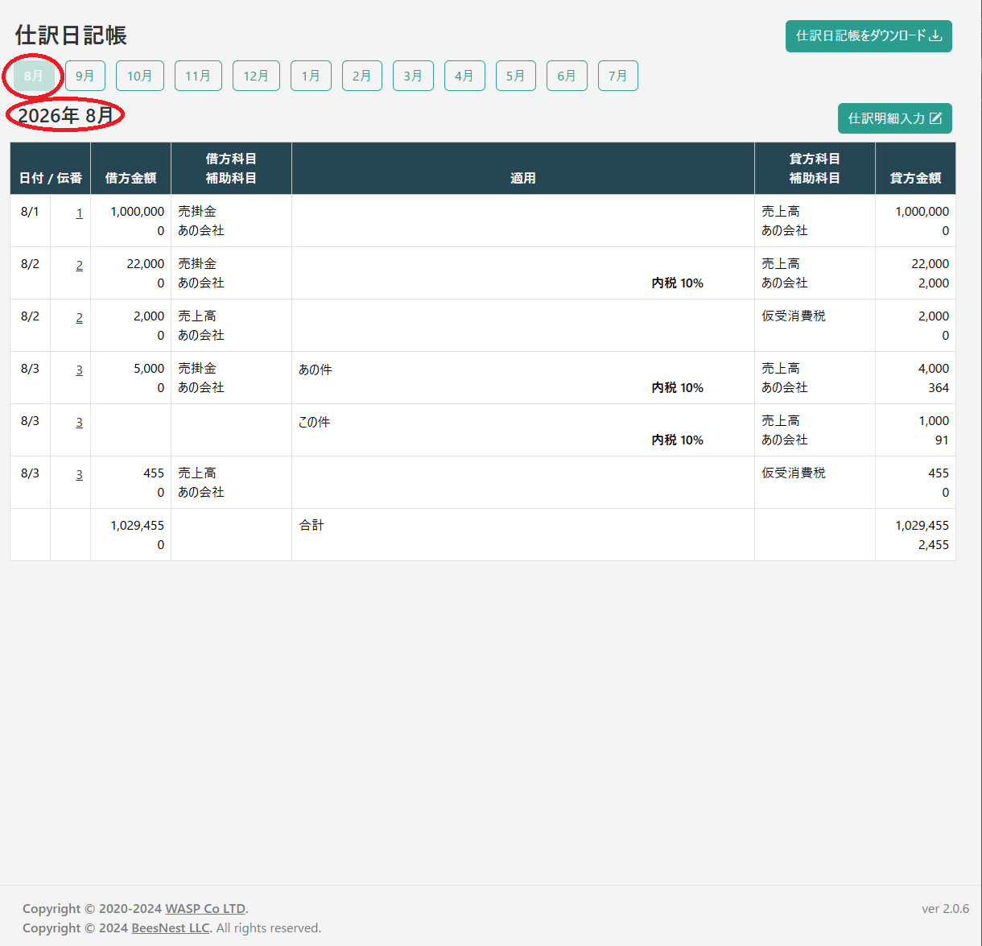Select the 7月 month tab
This screenshot has height=946, width=982.
pos(617,76)
